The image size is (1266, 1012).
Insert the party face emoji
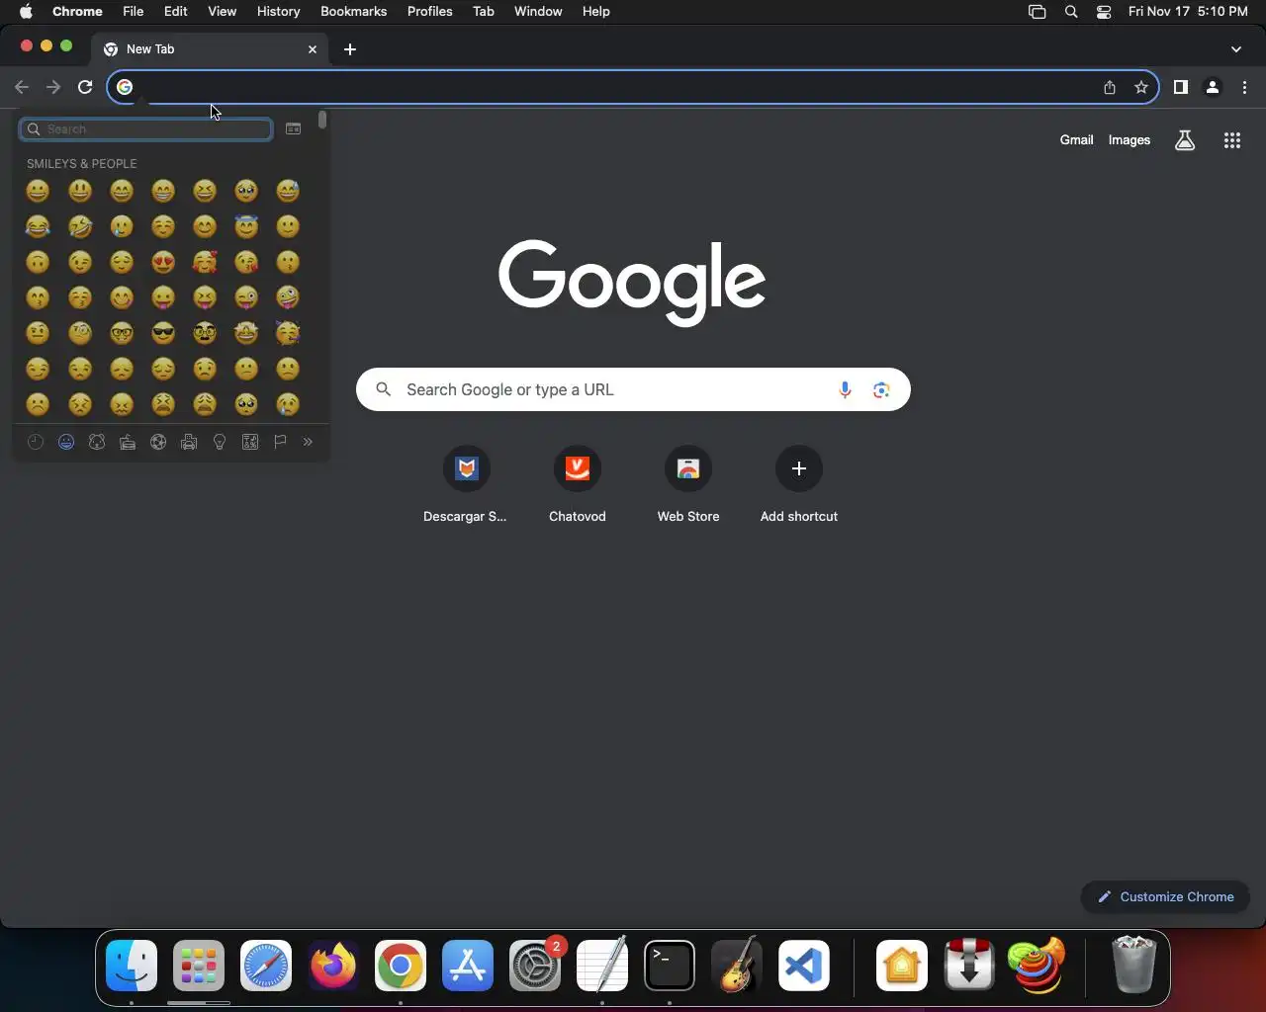click(x=288, y=333)
